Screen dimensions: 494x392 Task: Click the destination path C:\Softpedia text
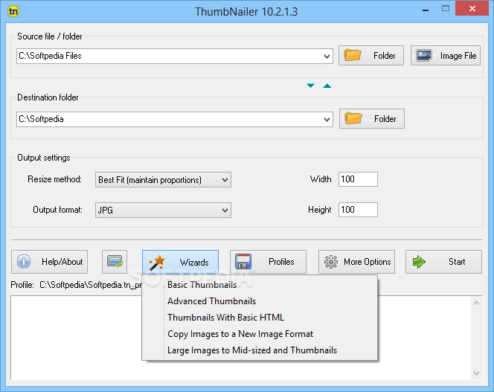pos(41,119)
